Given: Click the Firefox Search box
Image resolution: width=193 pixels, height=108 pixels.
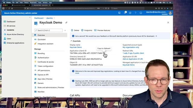Looking at the screenshot, I should pyautogui.click(x=127, y=8).
